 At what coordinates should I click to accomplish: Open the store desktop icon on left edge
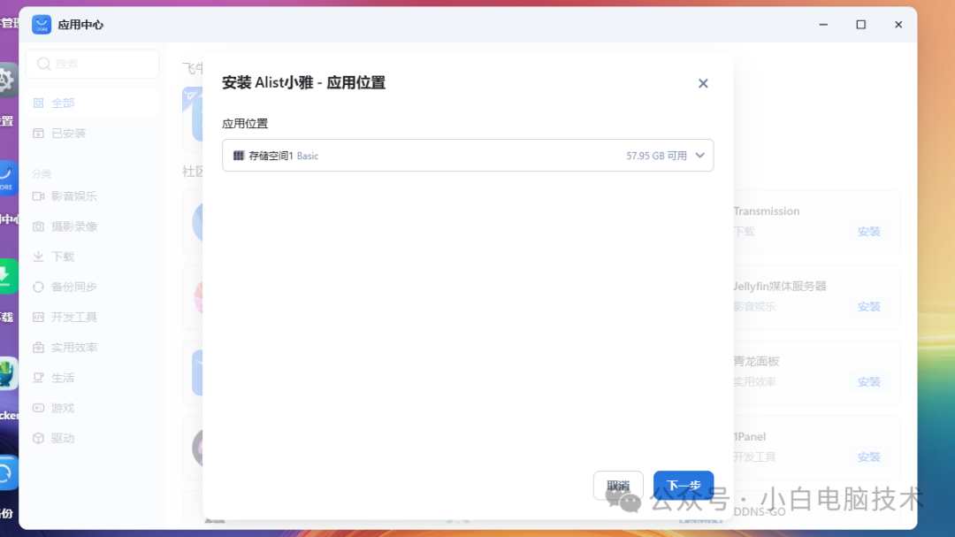(x=7, y=178)
